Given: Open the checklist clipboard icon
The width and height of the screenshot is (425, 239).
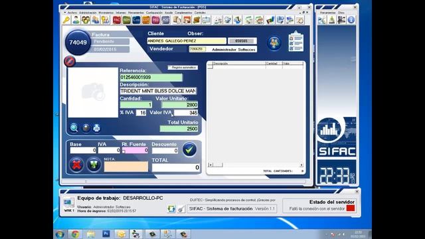Looking at the screenshot, I should (296, 41).
